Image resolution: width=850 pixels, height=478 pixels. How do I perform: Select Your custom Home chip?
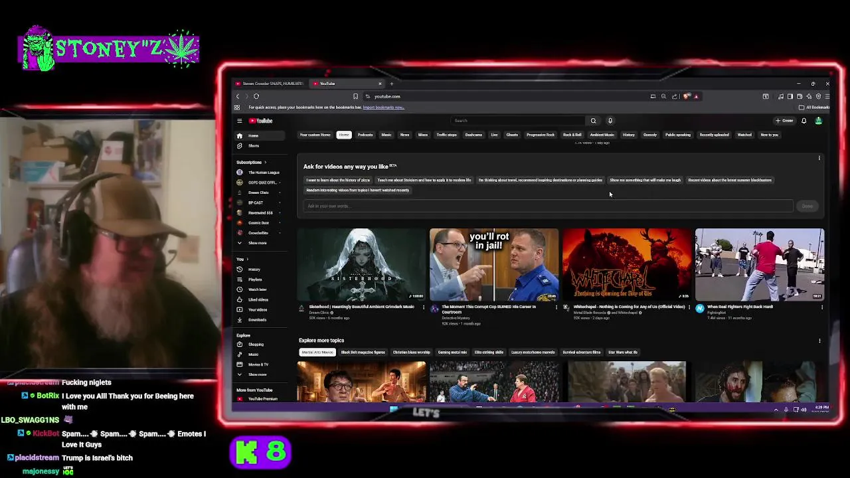[315, 135]
